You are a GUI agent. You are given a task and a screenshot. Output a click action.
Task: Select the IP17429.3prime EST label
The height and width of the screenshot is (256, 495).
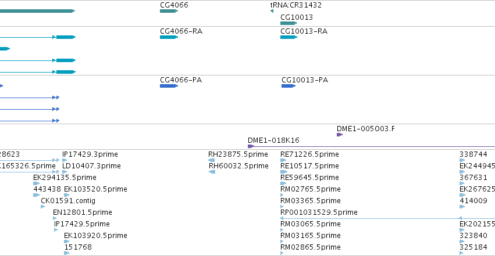(x=90, y=154)
